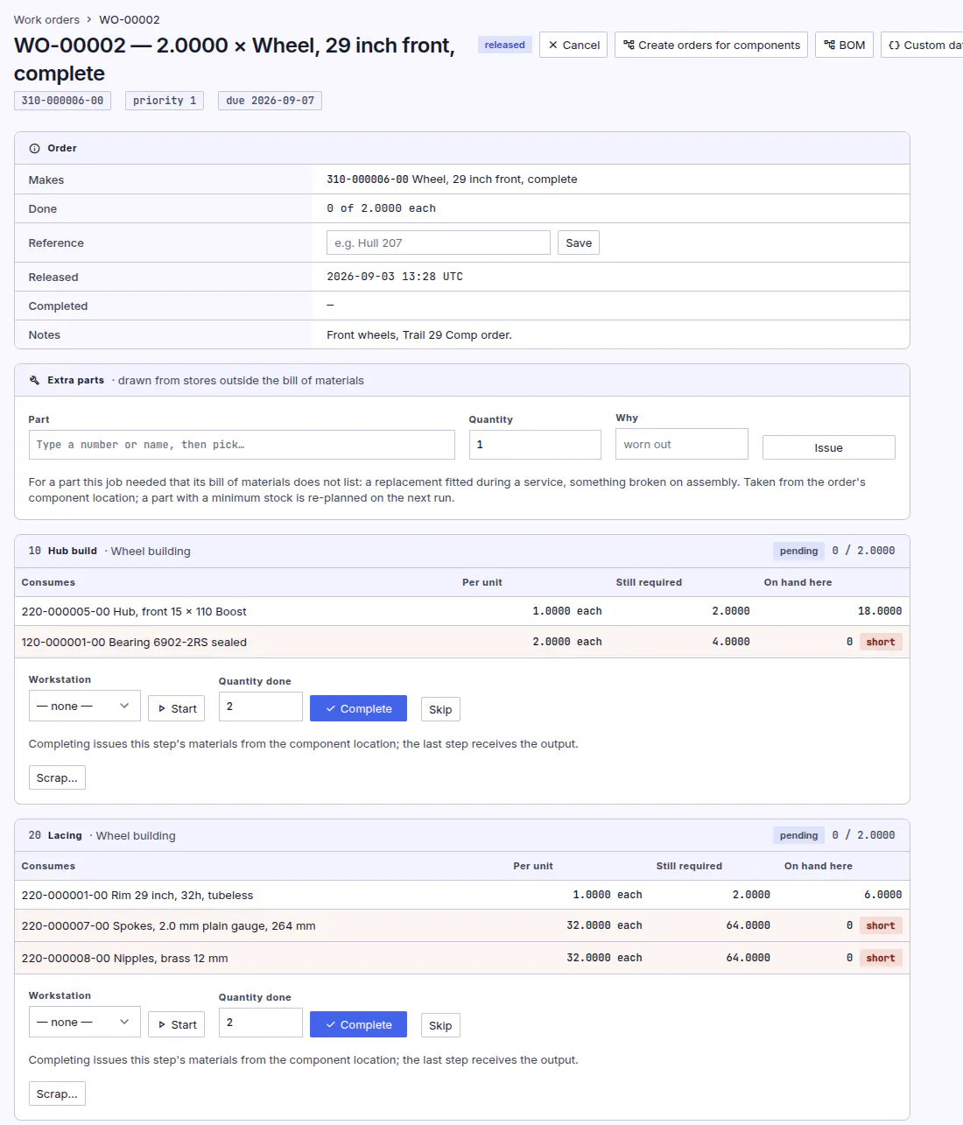Open Scrap dialog for Lacing step
The height and width of the screenshot is (1125, 963).
[57, 1093]
